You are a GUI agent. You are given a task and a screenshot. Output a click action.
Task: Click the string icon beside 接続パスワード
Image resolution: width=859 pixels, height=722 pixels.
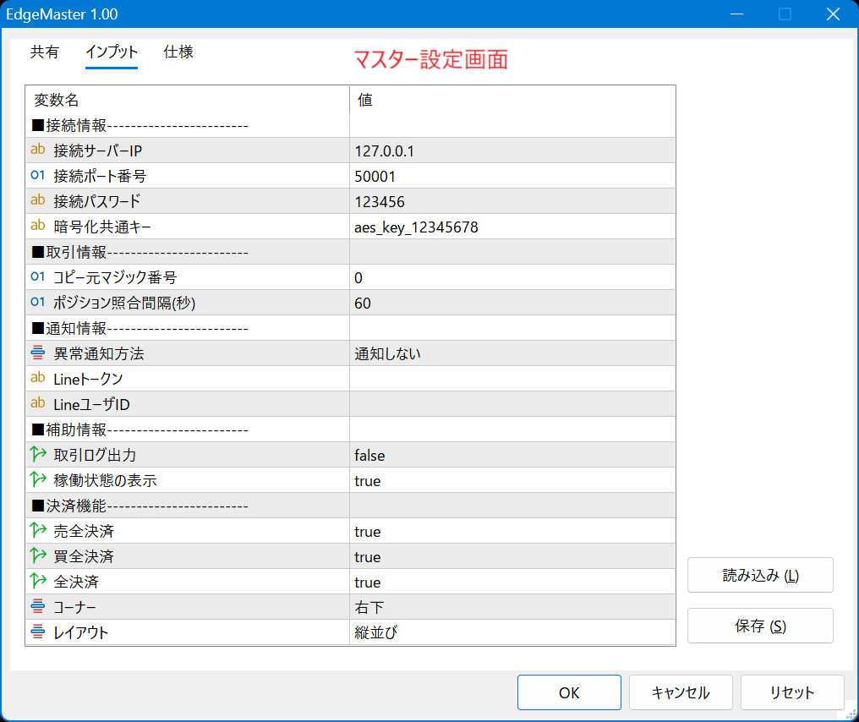[38, 200]
